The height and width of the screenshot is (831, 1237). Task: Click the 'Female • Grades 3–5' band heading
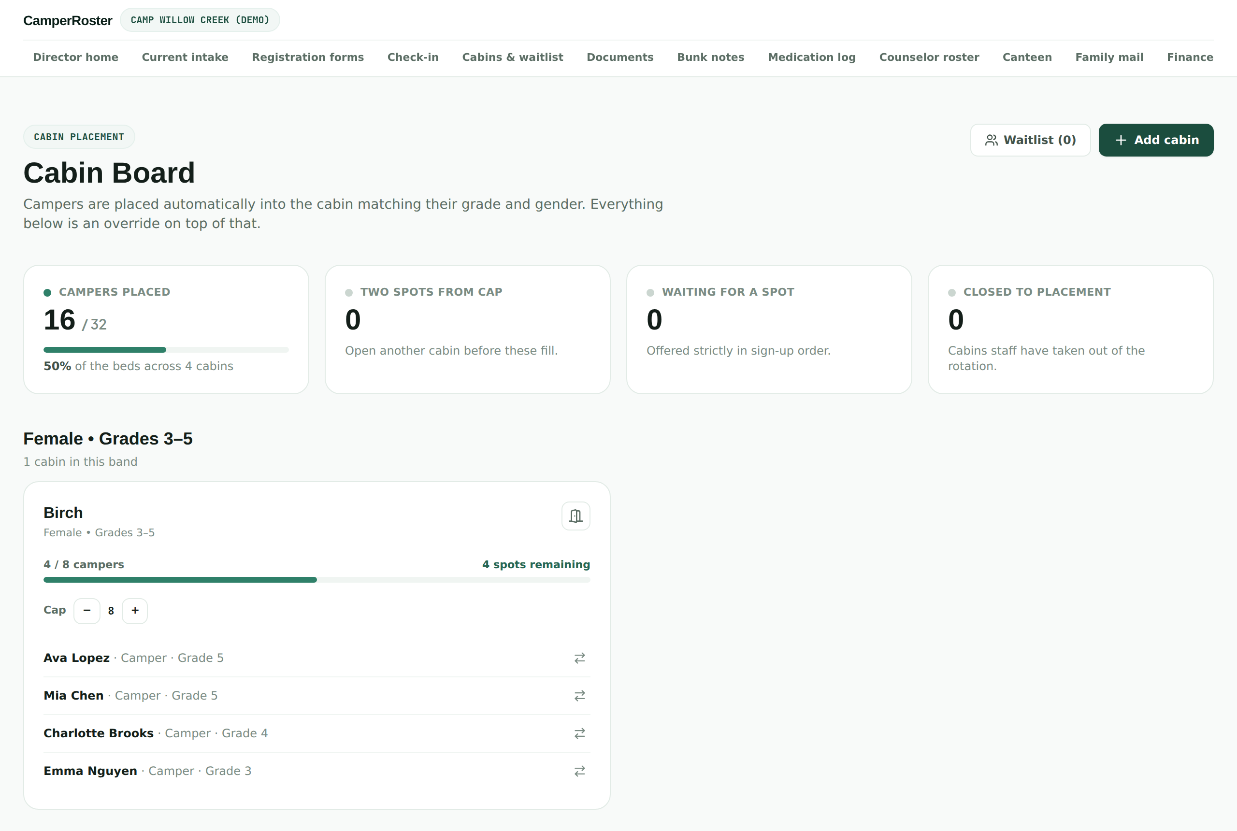(x=108, y=439)
